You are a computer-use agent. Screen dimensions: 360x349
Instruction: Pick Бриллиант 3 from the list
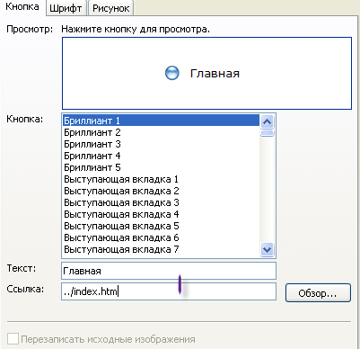[162, 144]
